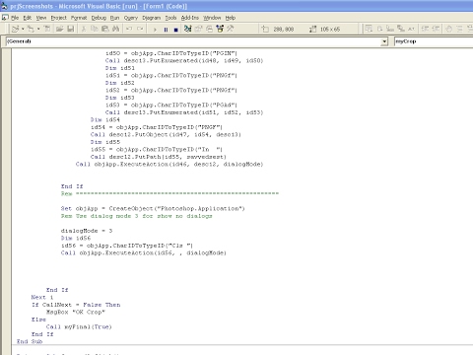Click the line 'MsgBox "OK Crop"'
This screenshot has width=473, height=355.
[x=76, y=312]
